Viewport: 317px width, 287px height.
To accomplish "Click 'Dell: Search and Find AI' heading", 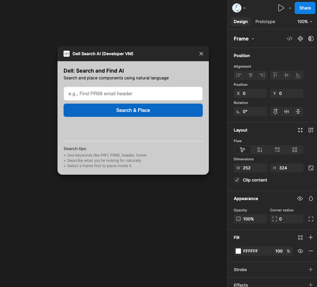I will pos(93,71).
